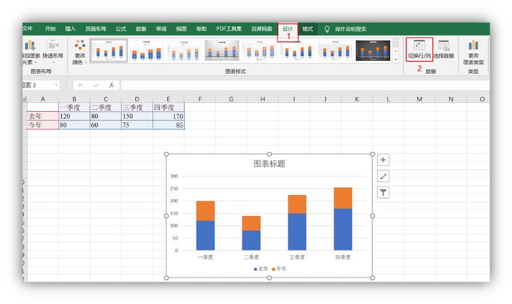Open the 页面布局 tab

click(95, 28)
